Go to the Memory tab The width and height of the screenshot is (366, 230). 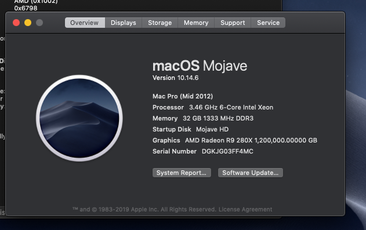[x=196, y=23]
